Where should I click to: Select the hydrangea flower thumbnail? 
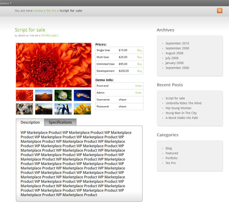coord(63,95)
